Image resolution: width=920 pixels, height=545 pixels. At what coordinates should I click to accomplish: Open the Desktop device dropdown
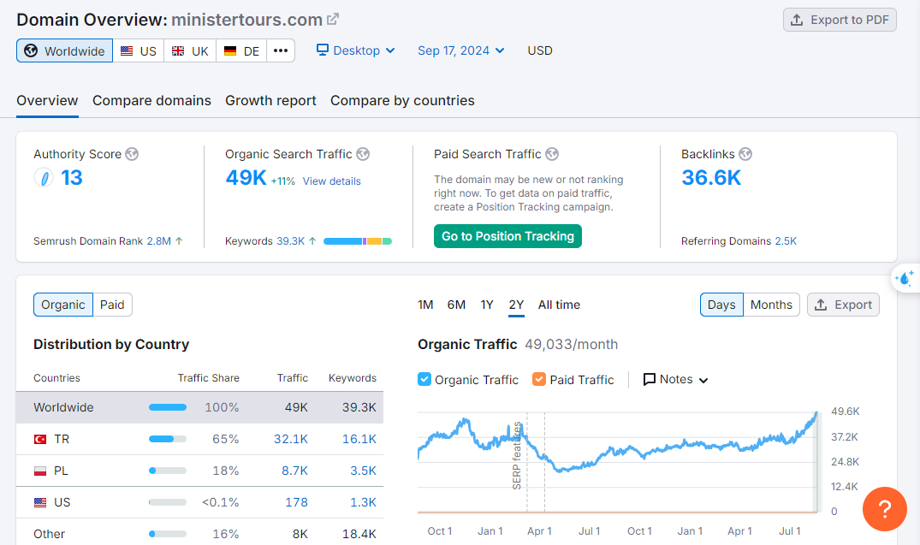click(356, 50)
